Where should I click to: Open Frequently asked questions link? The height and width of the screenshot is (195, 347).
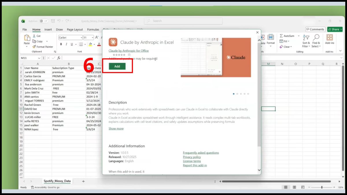(x=201, y=153)
